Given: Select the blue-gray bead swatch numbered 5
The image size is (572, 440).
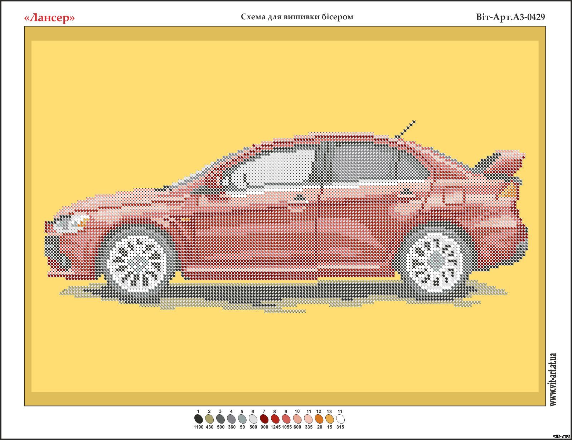Looking at the screenshot, I should 242,419.
